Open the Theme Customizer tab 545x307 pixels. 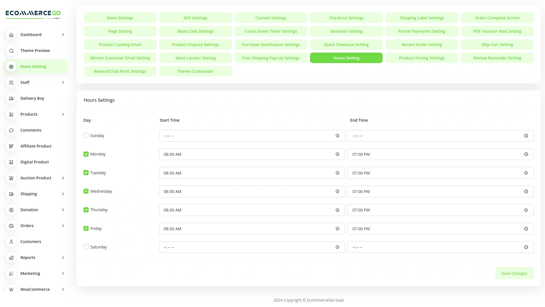[196, 71]
